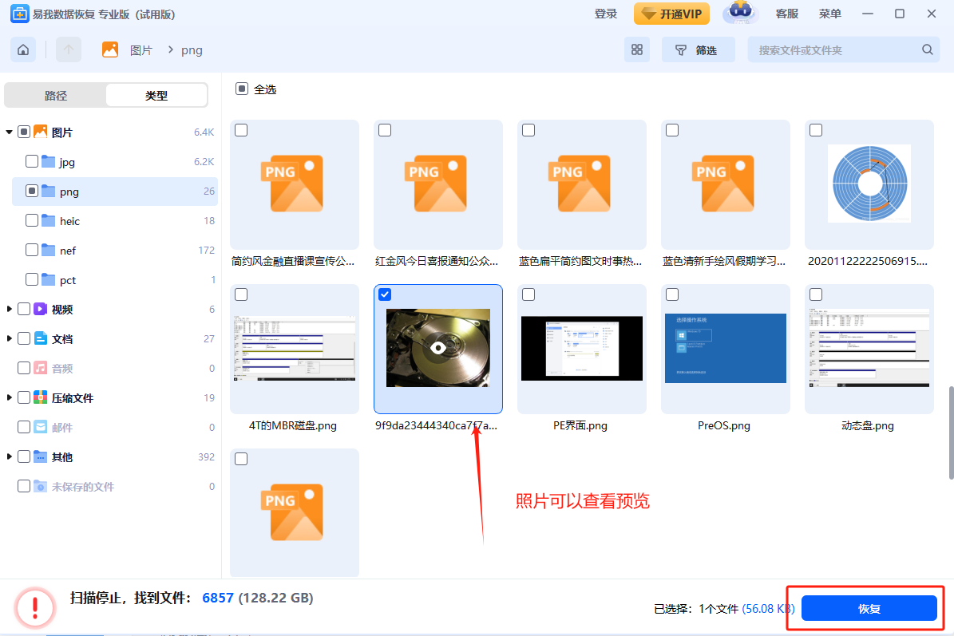The height and width of the screenshot is (636, 954).
Task: Open 登录 login link
Action: click(605, 14)
